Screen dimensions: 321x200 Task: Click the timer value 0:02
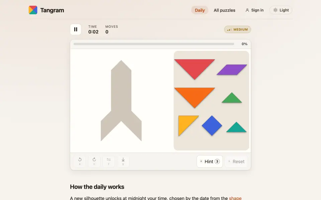pyautogui.click(x=93, y=32)
